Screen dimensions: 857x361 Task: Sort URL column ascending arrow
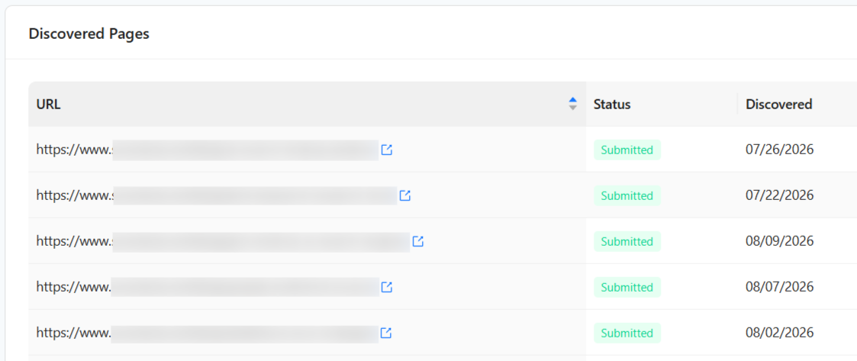pos(573,101)
